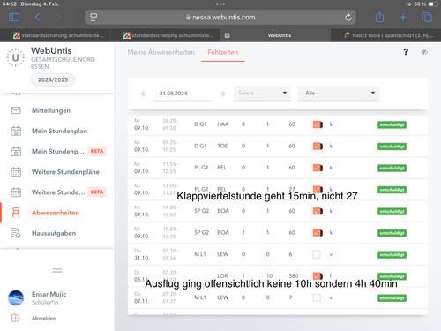
Task: Toggle checkbox in LOR row
Action: (318, 275)
